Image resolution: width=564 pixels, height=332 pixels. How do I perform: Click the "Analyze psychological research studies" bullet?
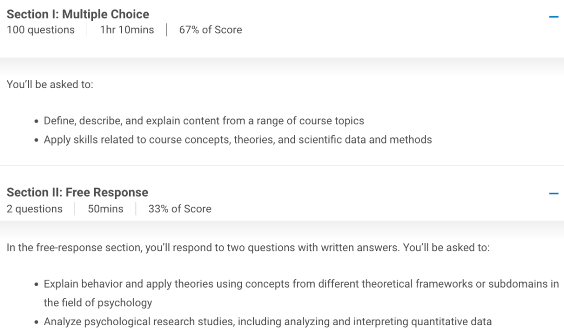(x=267, y=322)
